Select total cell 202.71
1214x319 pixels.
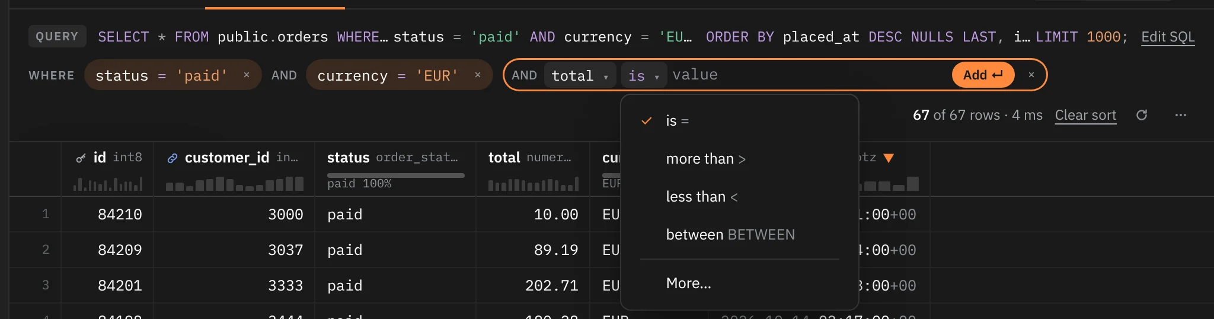533,285
